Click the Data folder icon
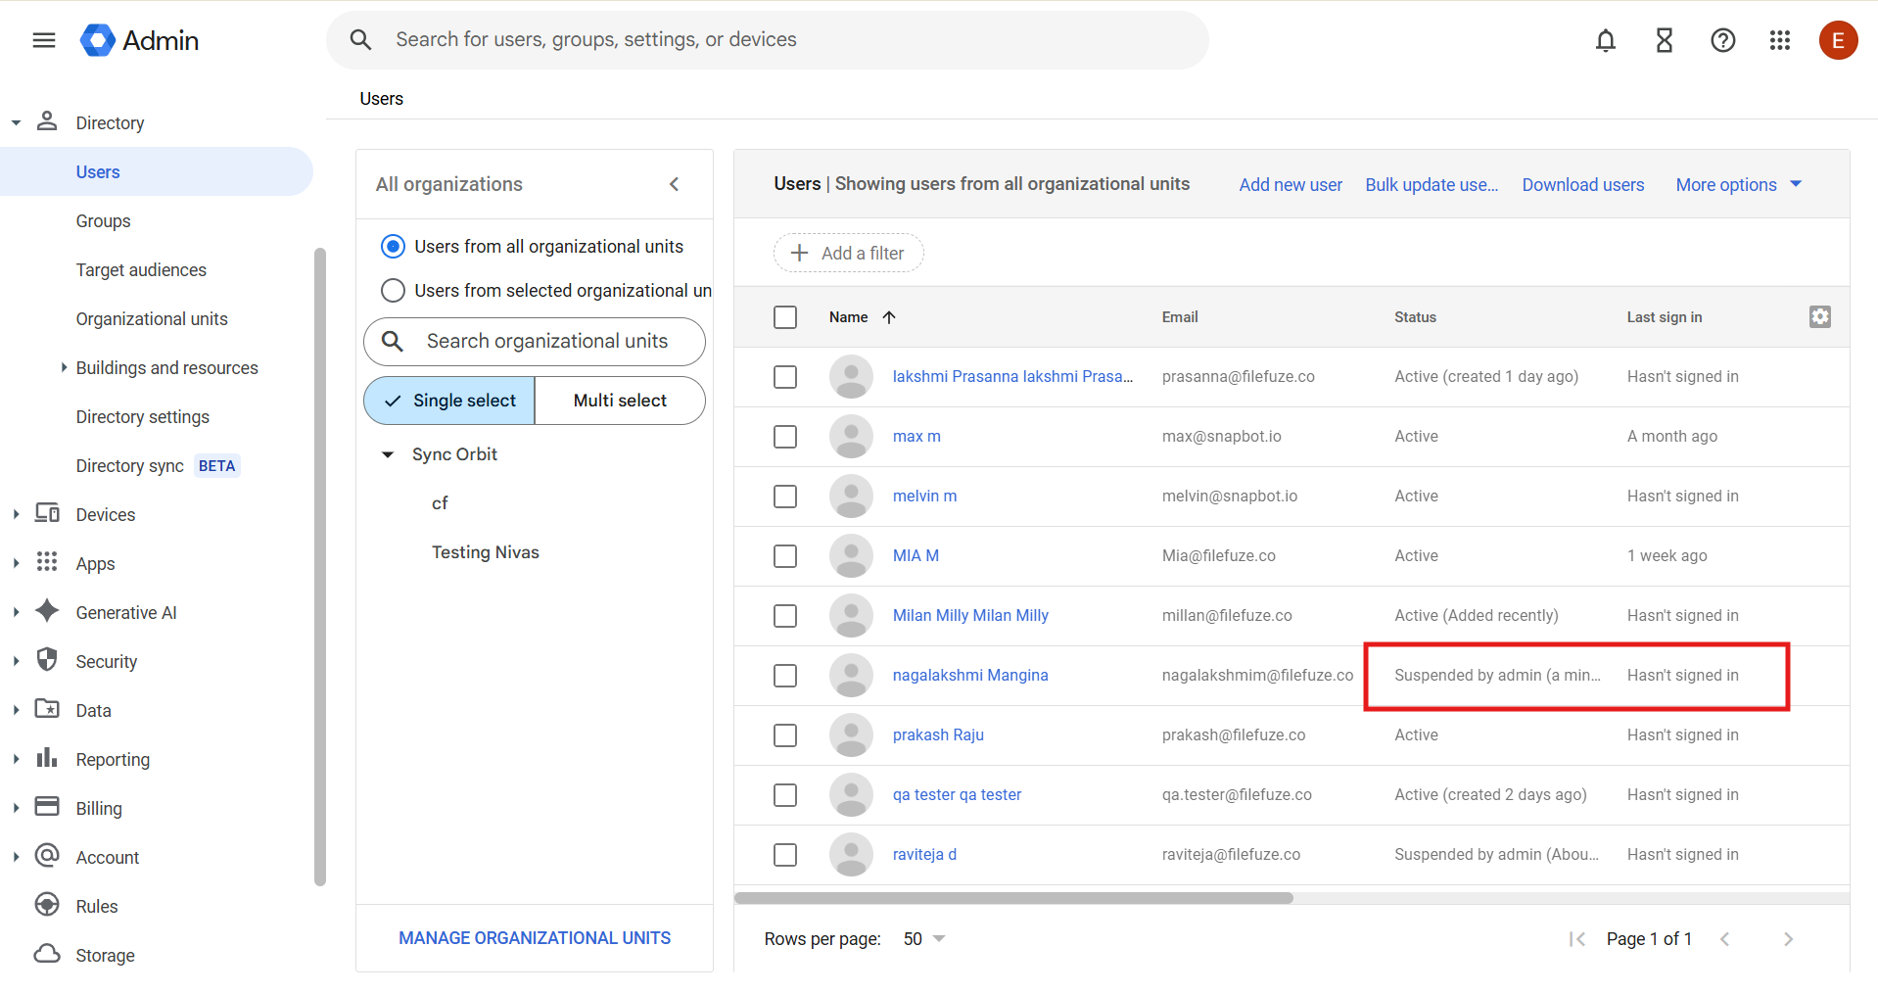Screen dimensions: 1878x994 (x=47, y=709)
